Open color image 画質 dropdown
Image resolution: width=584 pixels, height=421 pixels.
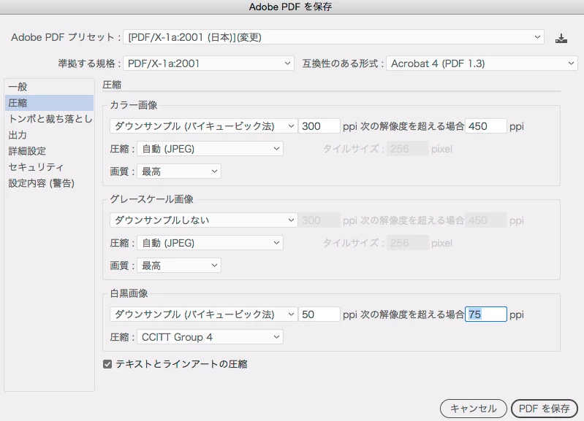(179, 171)
